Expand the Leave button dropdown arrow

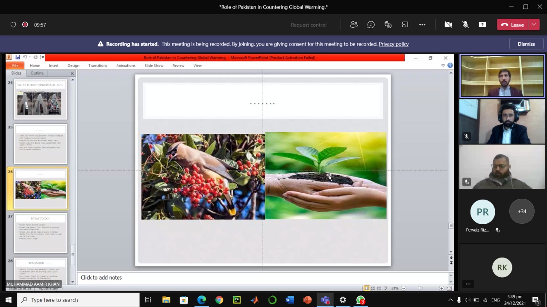tap(534, 25)
